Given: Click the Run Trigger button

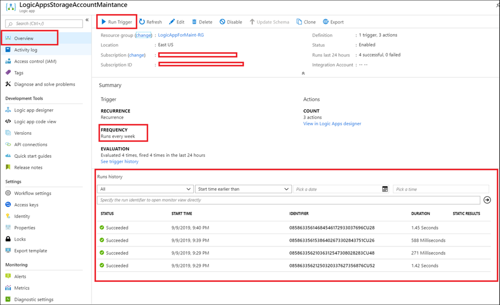Looking at the screenshot, I should (117, 22).
